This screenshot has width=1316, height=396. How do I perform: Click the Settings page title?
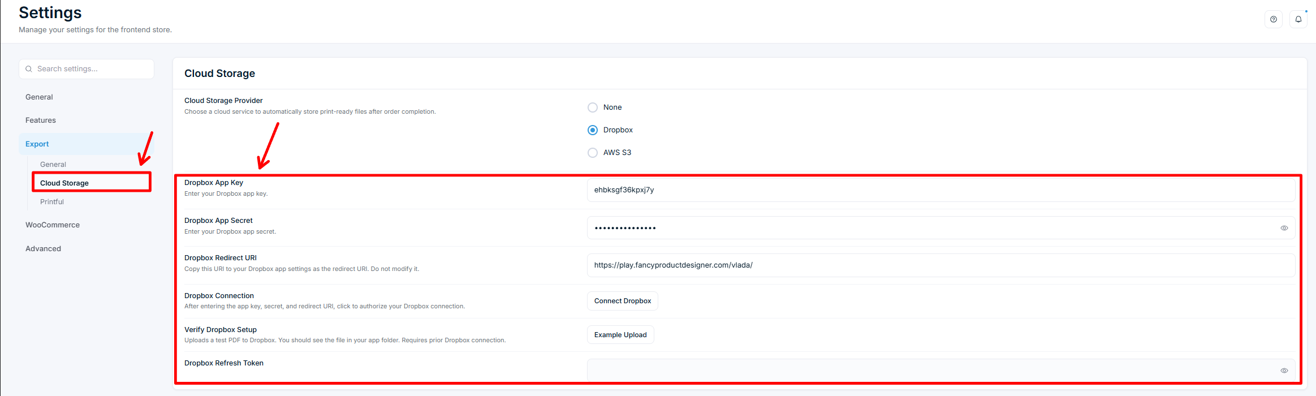50,12
